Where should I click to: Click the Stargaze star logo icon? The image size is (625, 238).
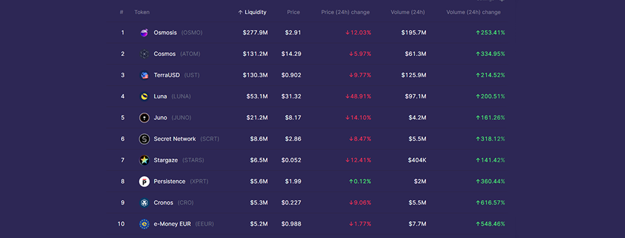[x=144, y=160]
